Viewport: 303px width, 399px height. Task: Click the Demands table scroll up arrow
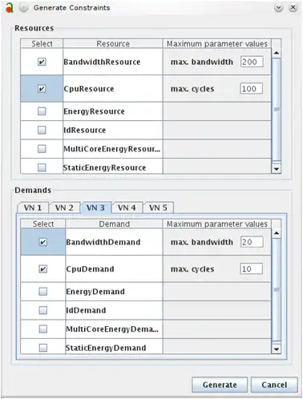click(277, 233)
